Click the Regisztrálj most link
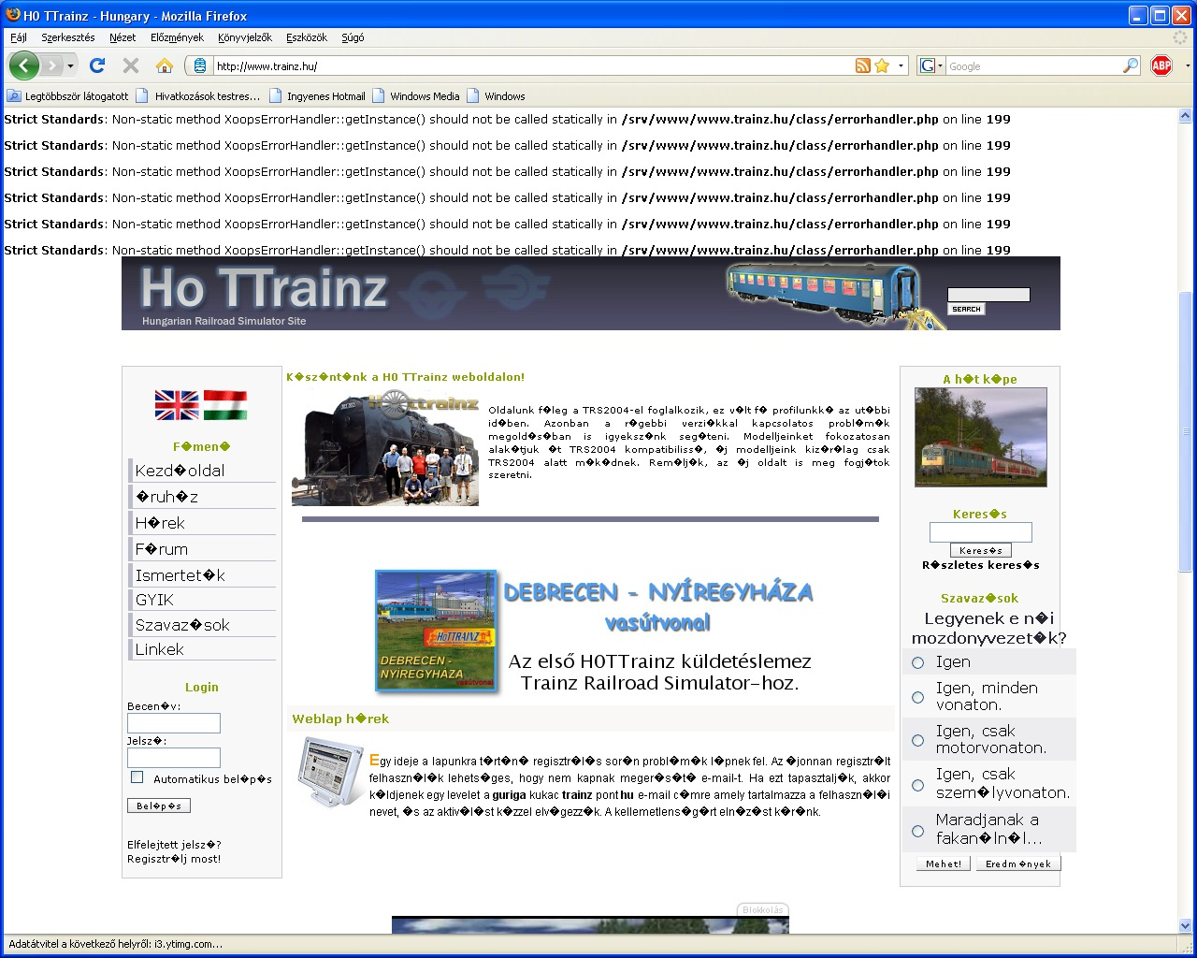 174,859
